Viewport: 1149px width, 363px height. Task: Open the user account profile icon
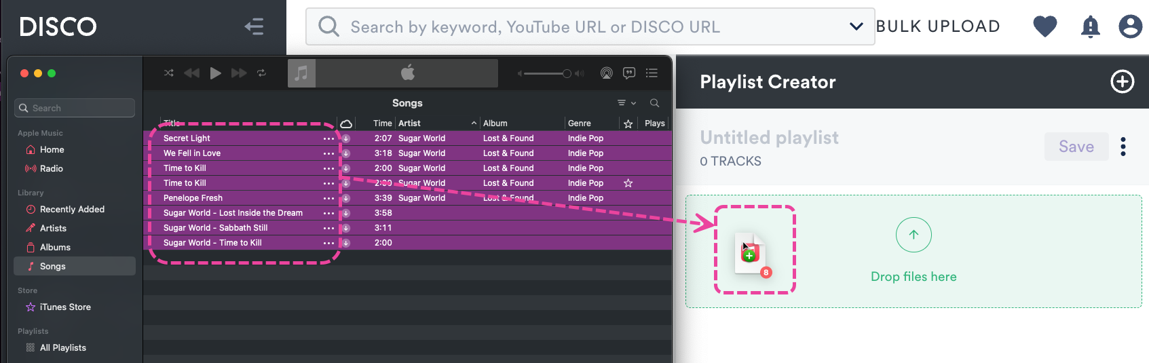(1130, 26)
